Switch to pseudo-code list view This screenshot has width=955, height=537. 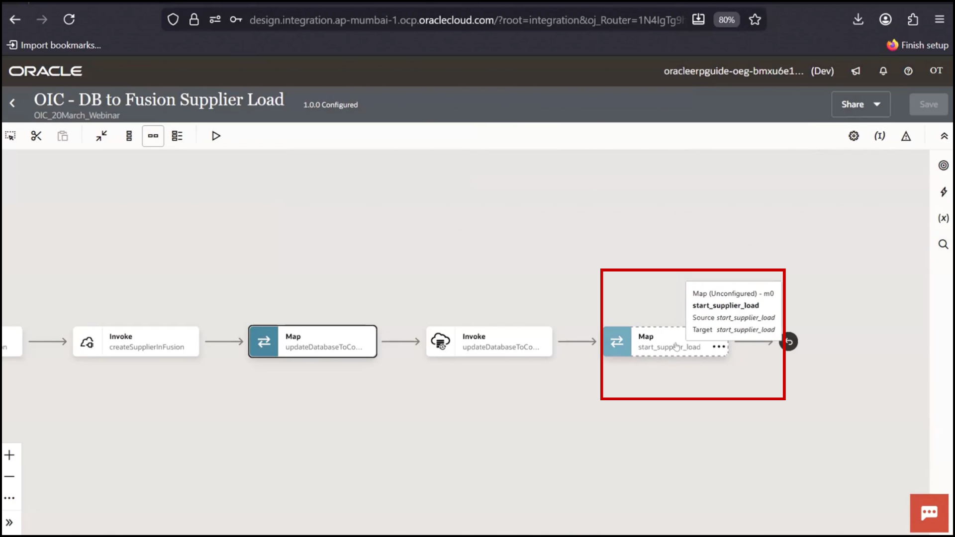click(x=177, y=136)
